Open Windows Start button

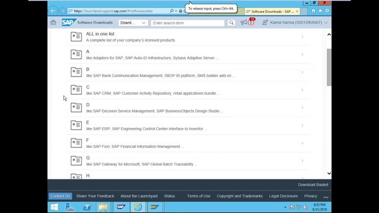pyautogui.click(x=54, y=207)
